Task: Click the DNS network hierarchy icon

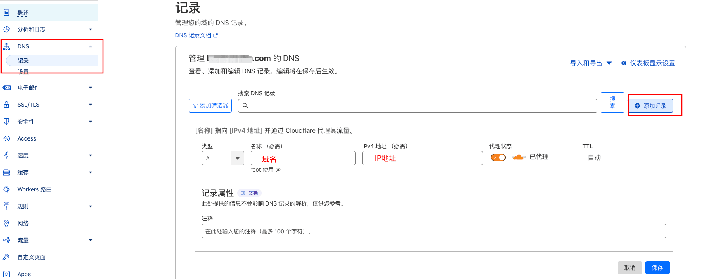Action: (6, 46)
